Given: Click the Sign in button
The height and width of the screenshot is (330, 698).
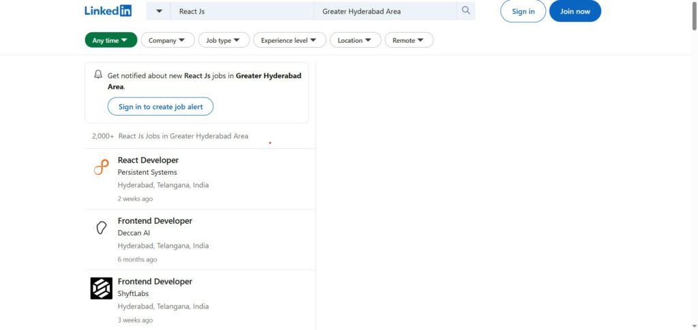Looking at the screenshot, I should [x=523, y=11].
